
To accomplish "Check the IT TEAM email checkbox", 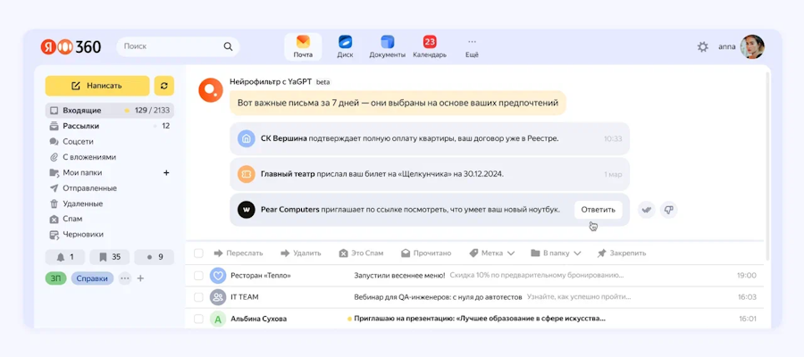I will pyautogui.click(x=198, y=297).
